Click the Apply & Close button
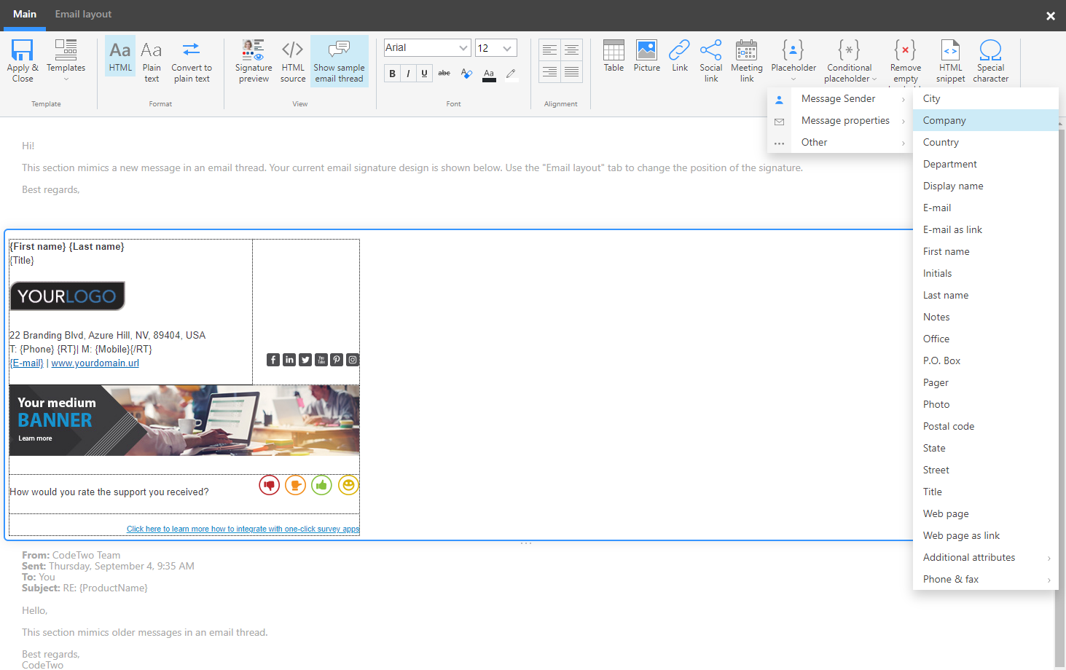The image size is (1066, 670). [x=22, y=60]
